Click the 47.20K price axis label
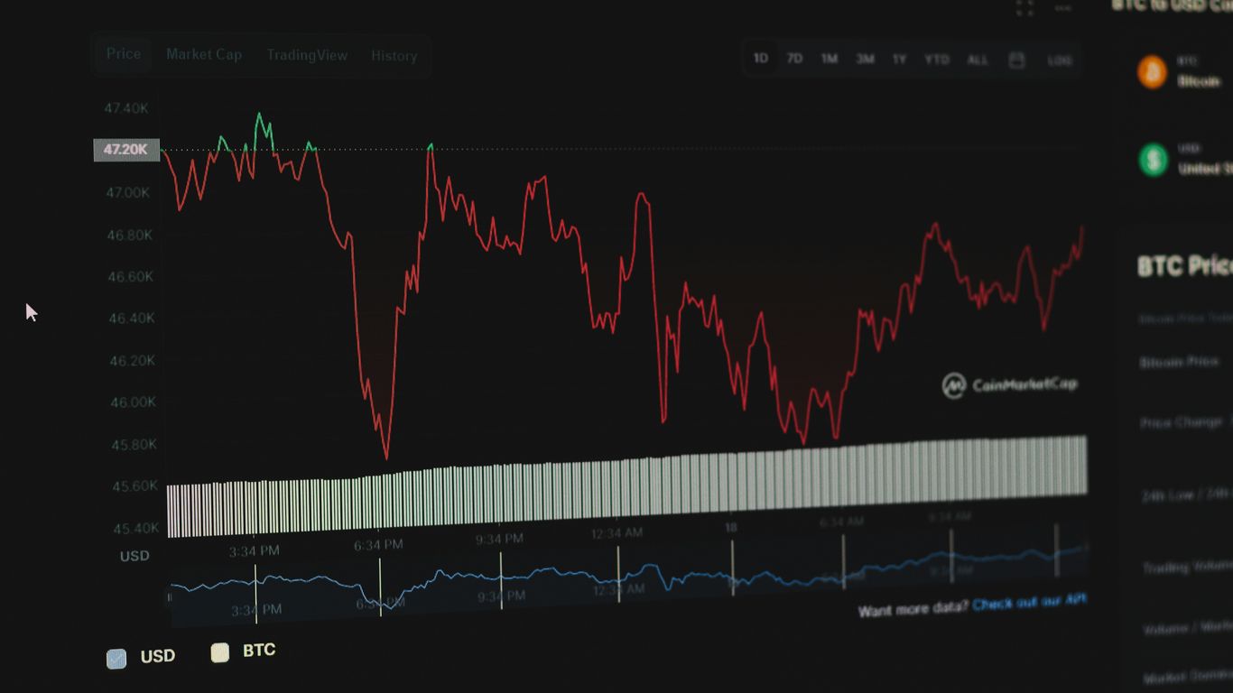Screen dimensions: 1233x693 (x=125, y=150)
